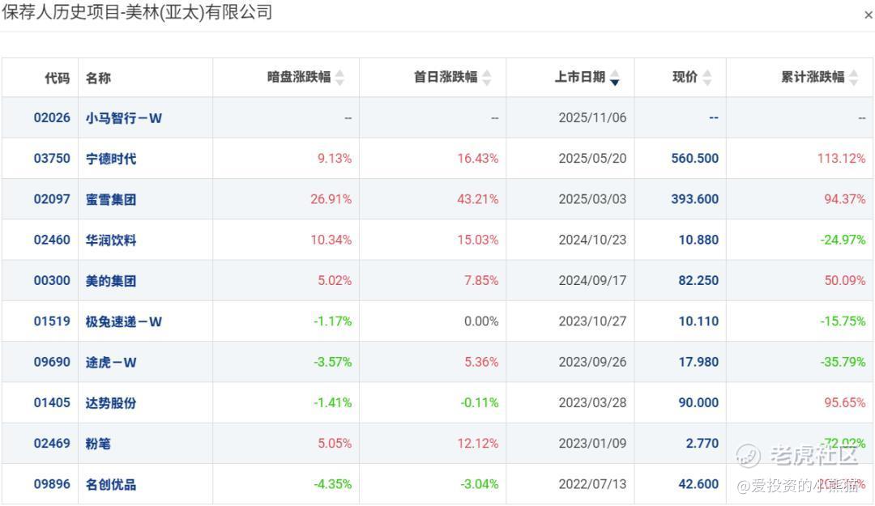
Task: Select listing date 2024/09/17
Action: (x=592, y=281)
